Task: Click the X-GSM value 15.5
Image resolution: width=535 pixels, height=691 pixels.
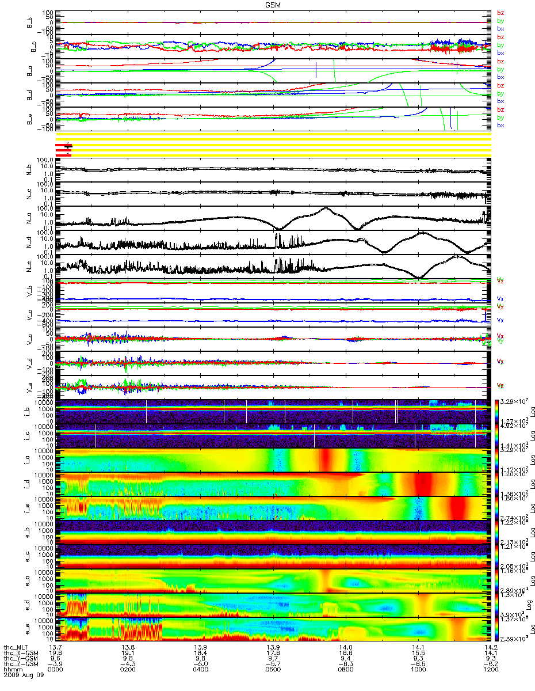Action: coord(418,653)
